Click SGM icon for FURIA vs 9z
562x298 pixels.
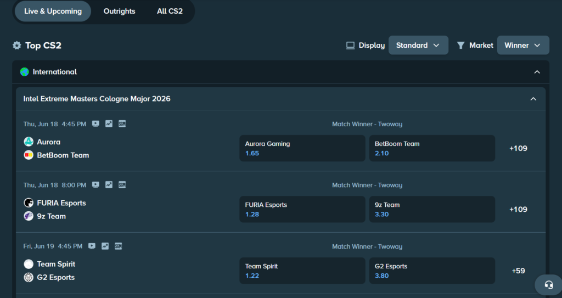122,185
